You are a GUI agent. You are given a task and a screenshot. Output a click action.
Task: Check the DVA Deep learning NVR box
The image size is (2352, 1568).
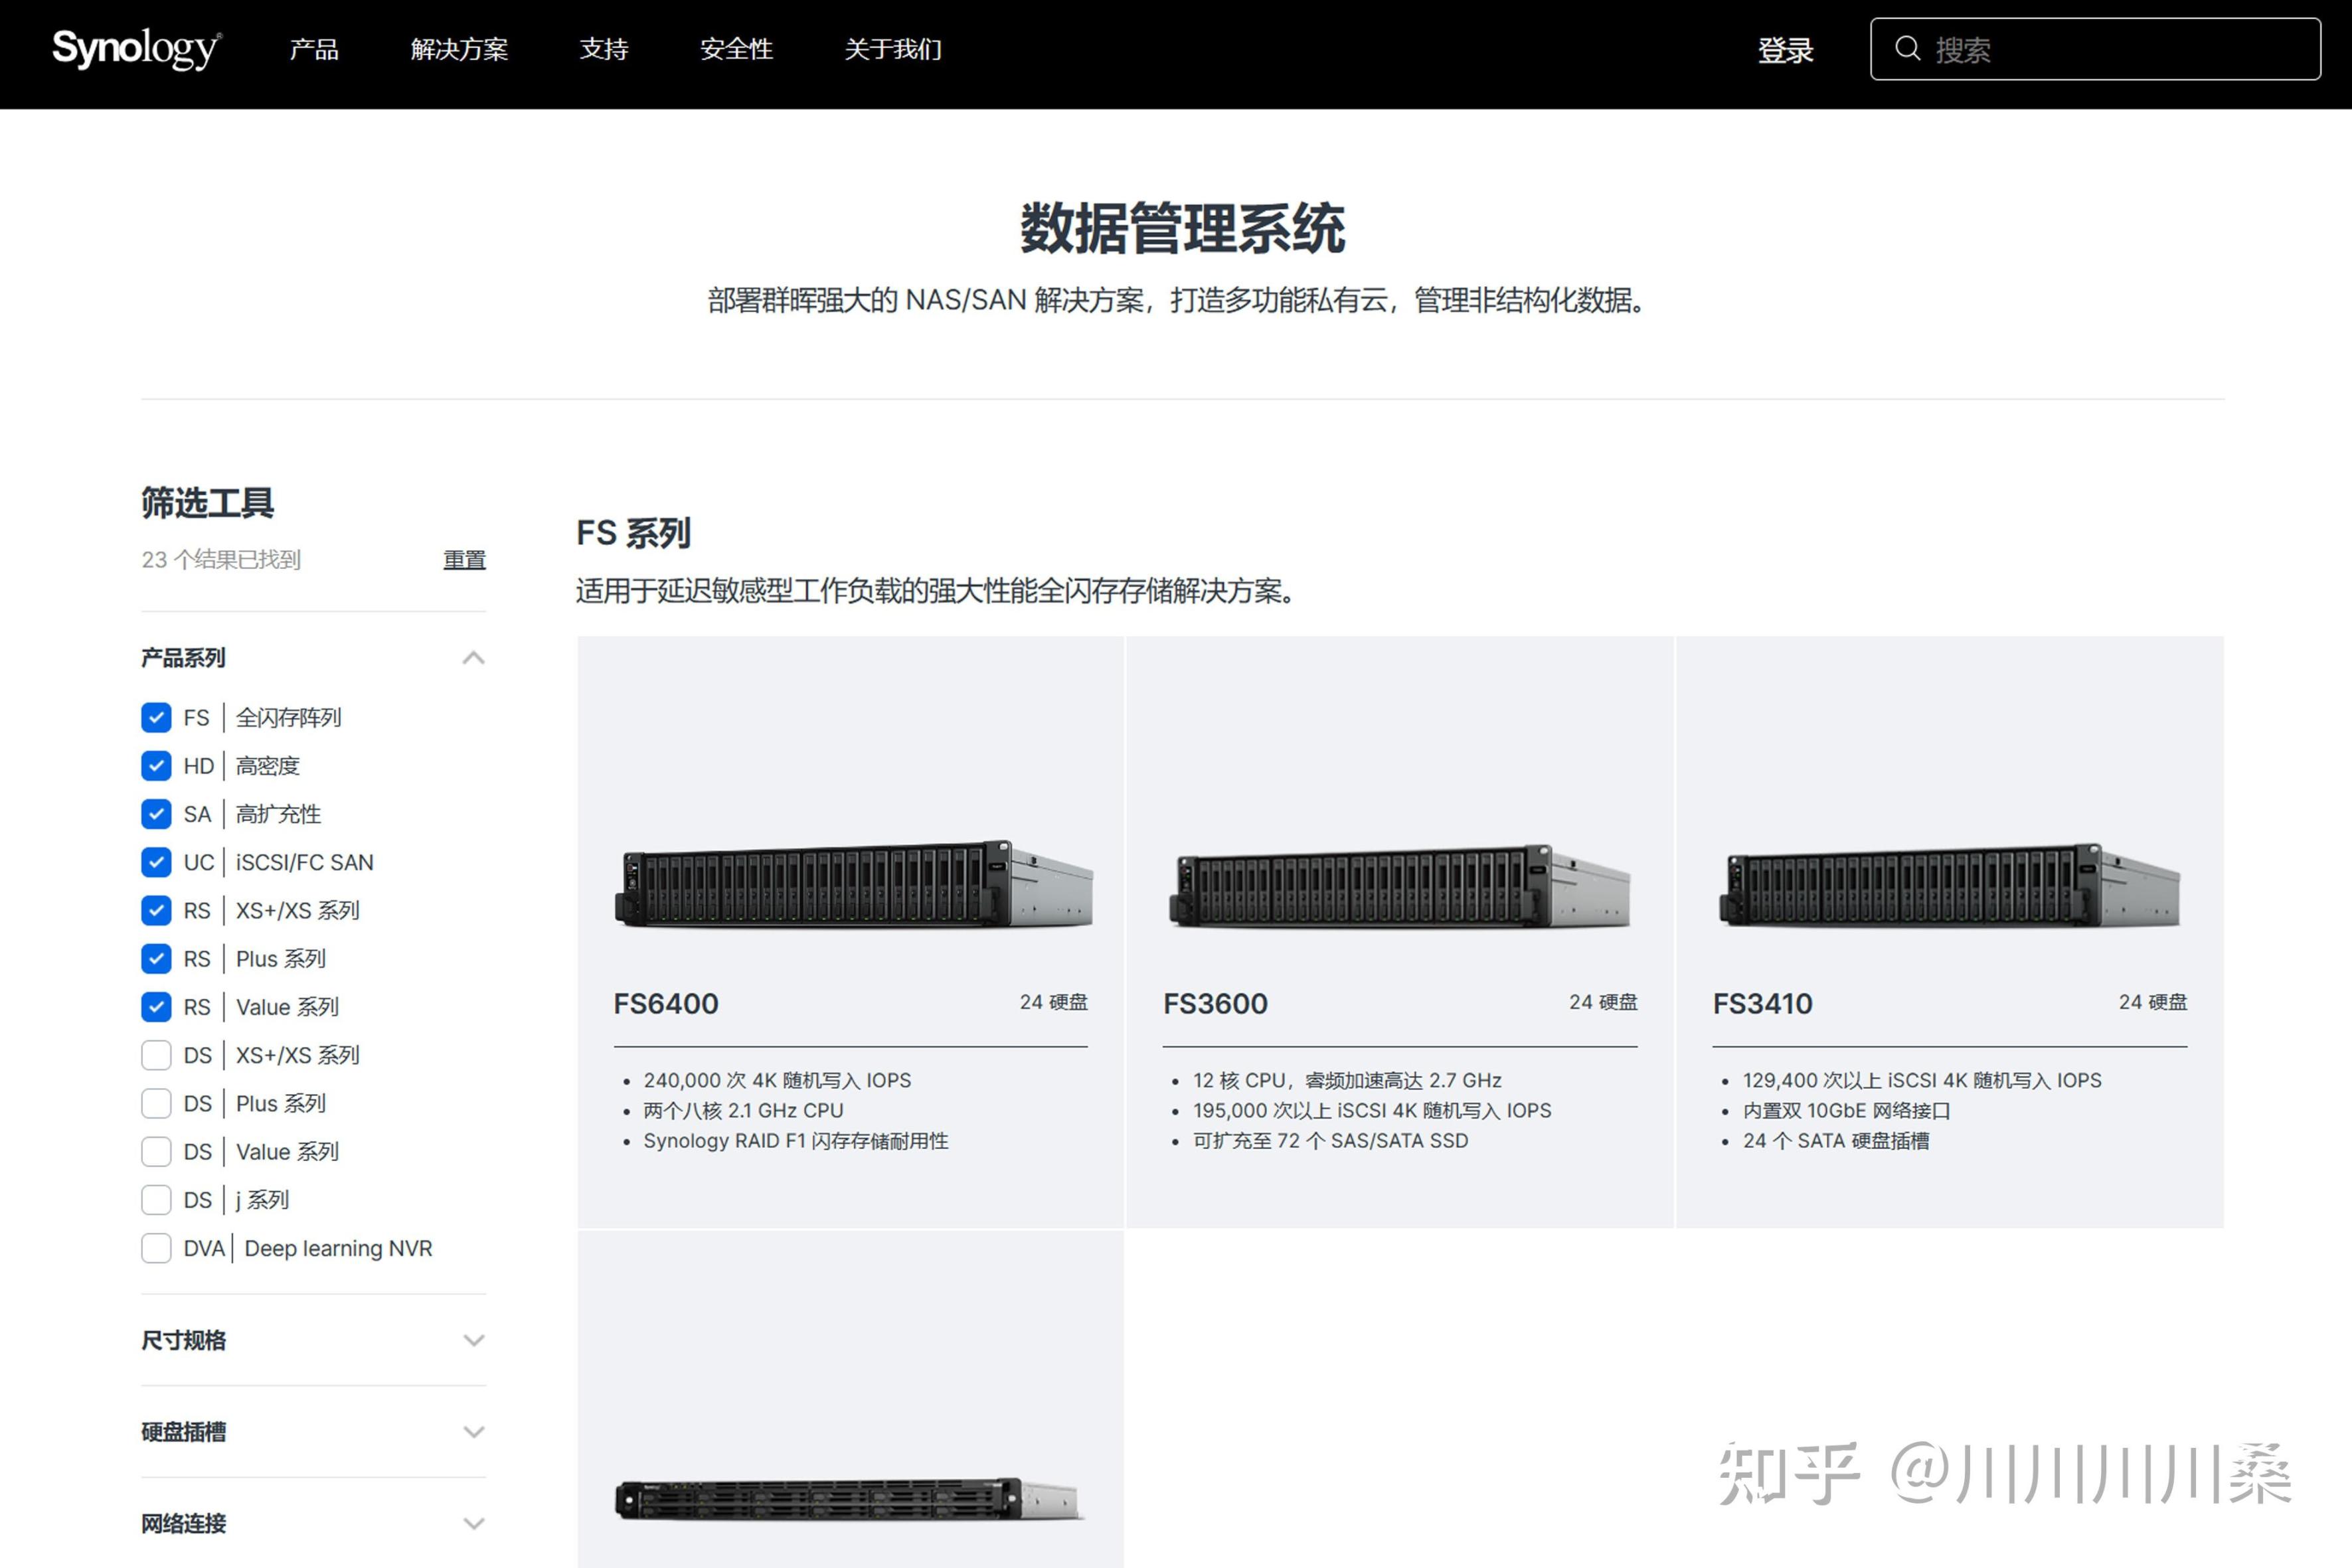[156, 1248]
